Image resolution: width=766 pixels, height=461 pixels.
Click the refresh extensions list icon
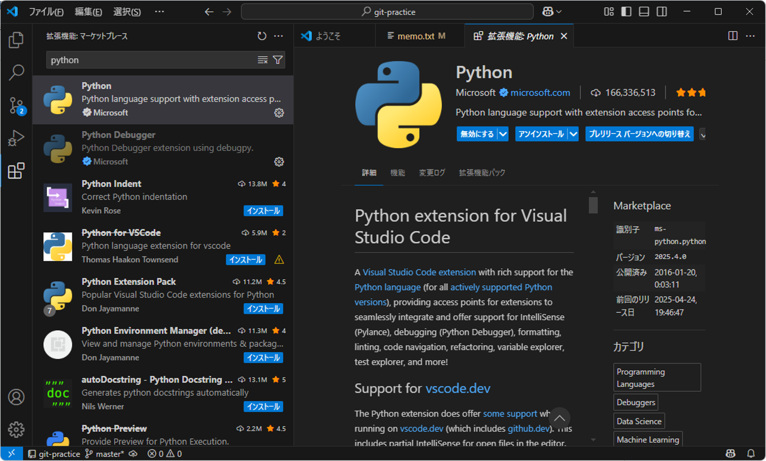click(x=262, y=36)
